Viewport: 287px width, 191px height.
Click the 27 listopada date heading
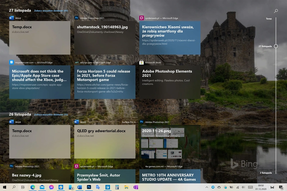click(20, 10)
